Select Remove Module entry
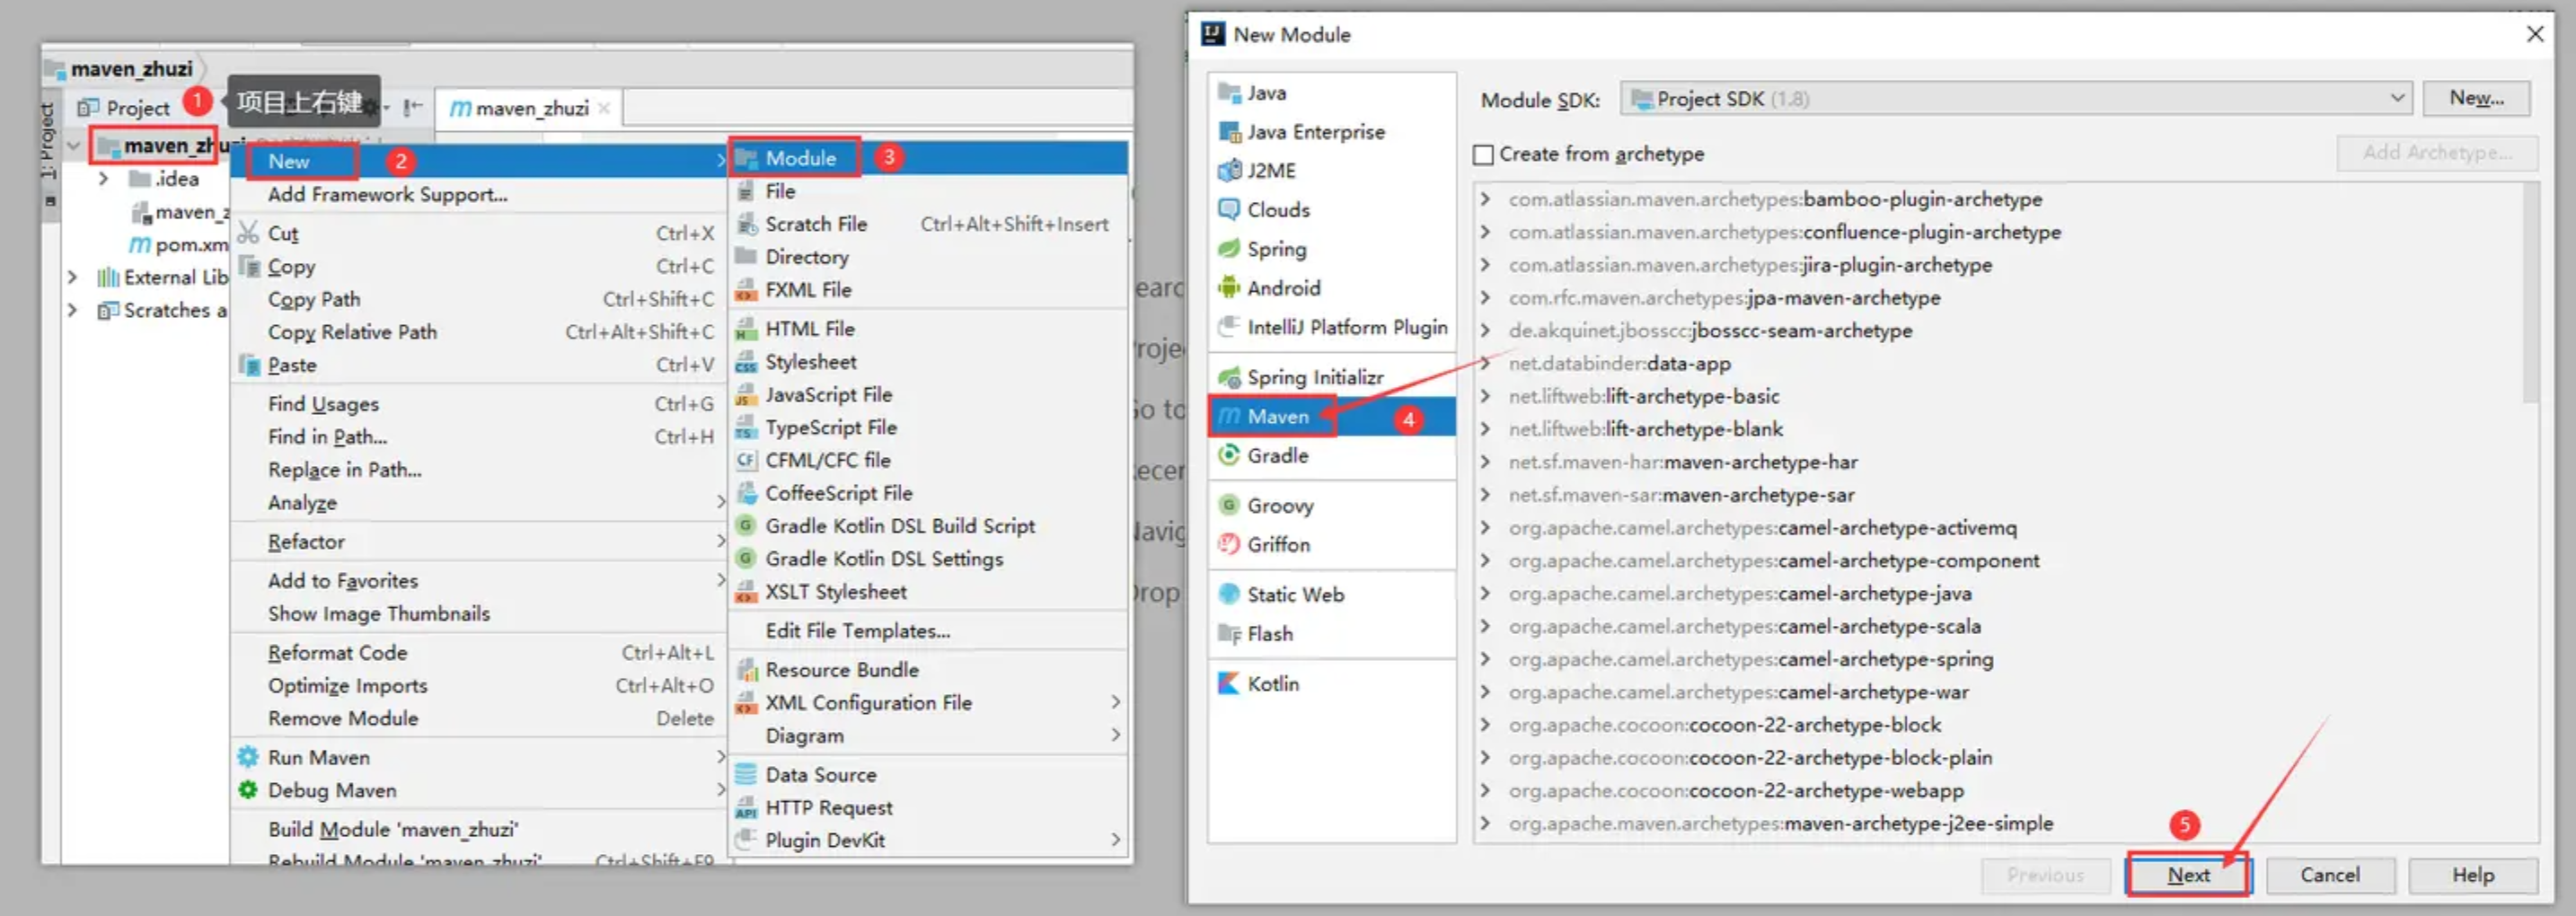2576x916 pixels. pyautogui.click(x=480, y=718)
